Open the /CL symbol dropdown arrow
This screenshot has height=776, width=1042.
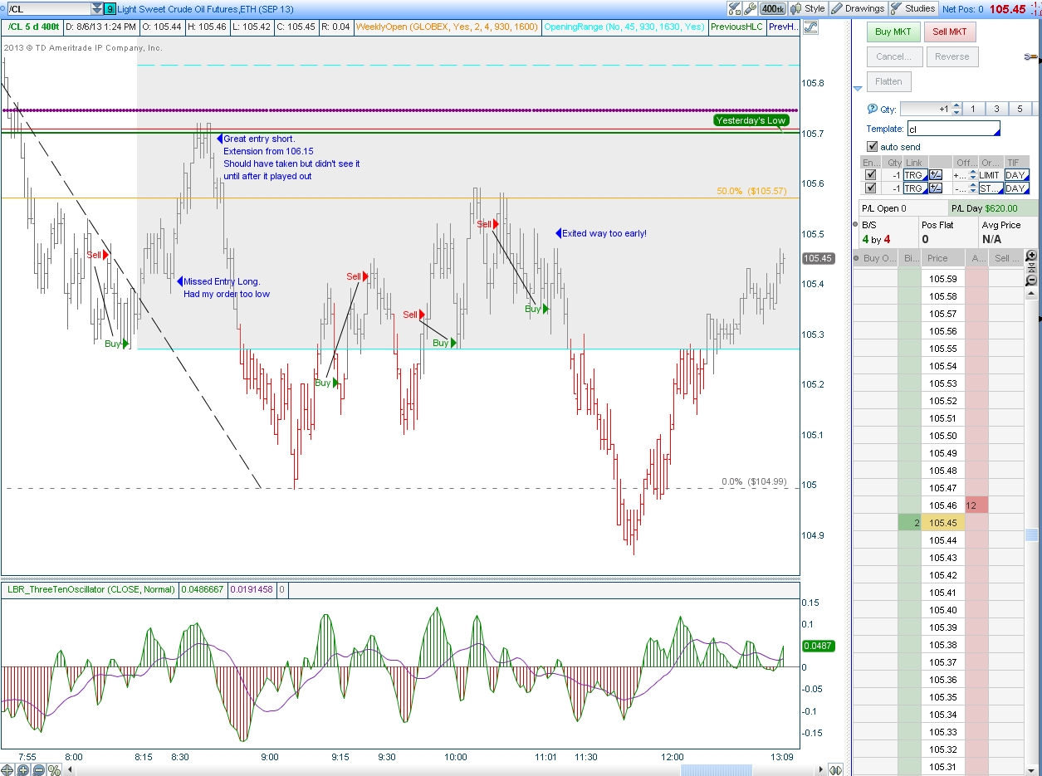[98, 8]
